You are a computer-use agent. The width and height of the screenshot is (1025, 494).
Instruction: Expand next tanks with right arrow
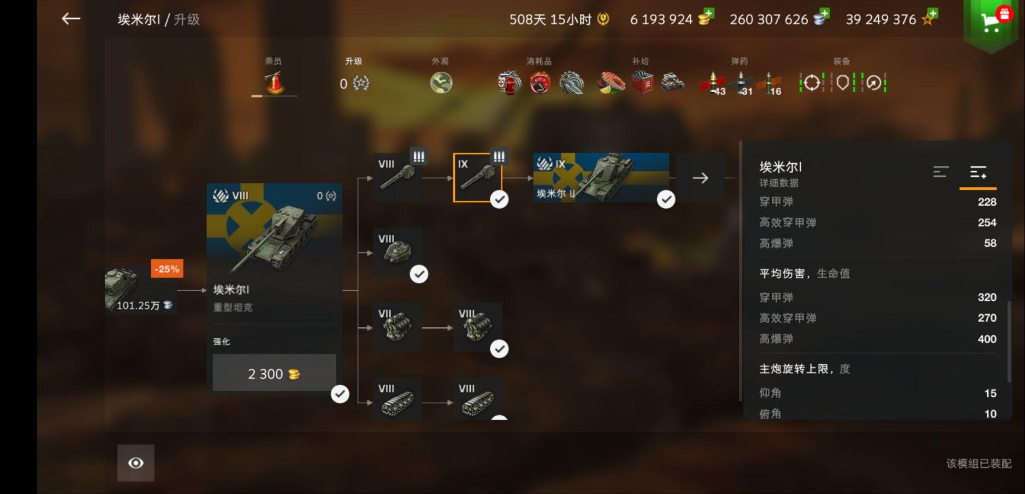[x=700, y=178]
